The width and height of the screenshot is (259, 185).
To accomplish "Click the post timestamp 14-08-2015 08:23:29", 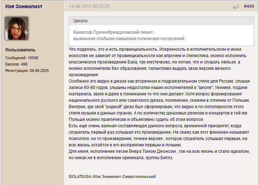I will [x=89, y=6].
